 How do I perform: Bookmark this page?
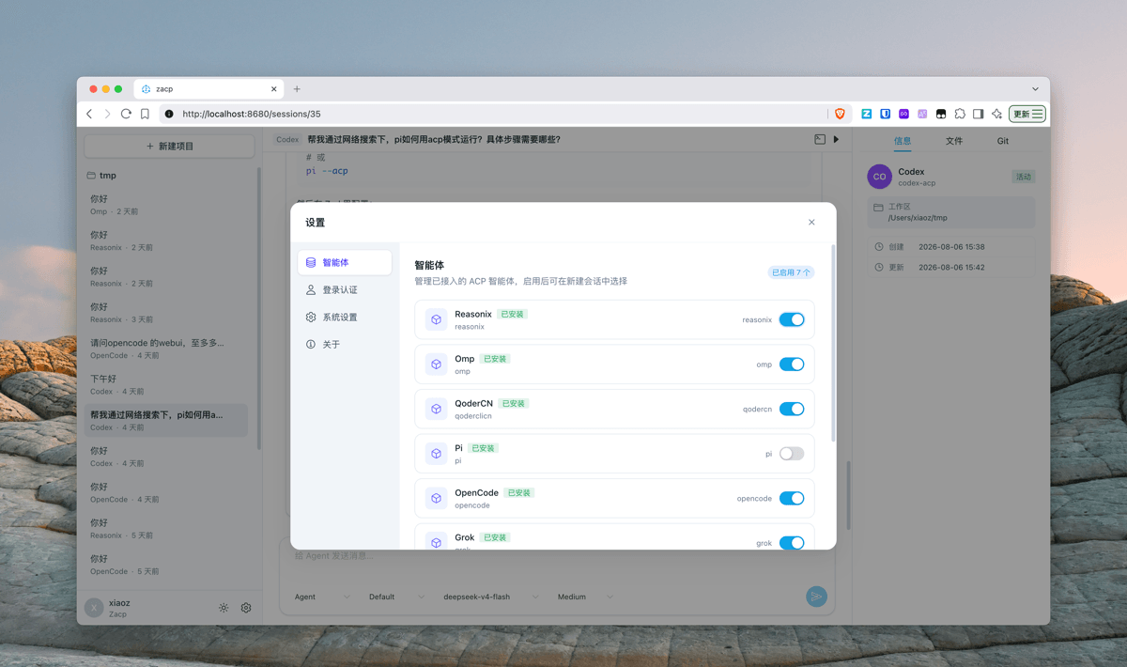[x=145, y=114]
